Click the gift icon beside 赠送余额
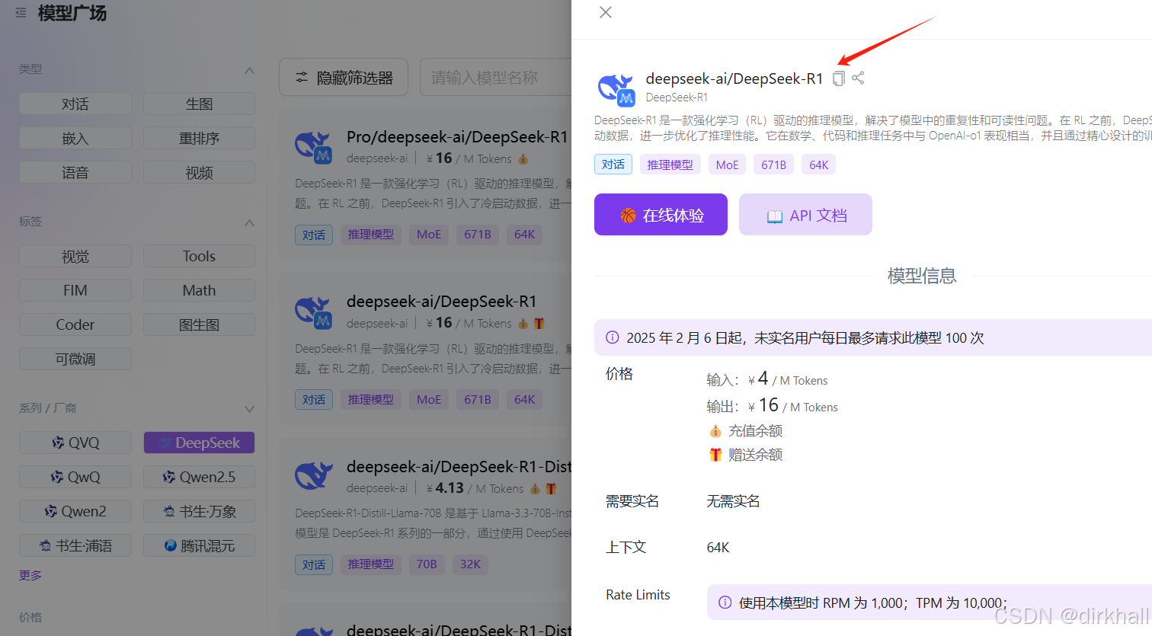Screen dimensions: 1152x636 [715, 455]
